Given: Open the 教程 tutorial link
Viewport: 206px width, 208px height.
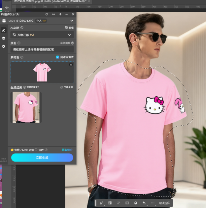Looking at the screenshot, I should coord(69,28).
